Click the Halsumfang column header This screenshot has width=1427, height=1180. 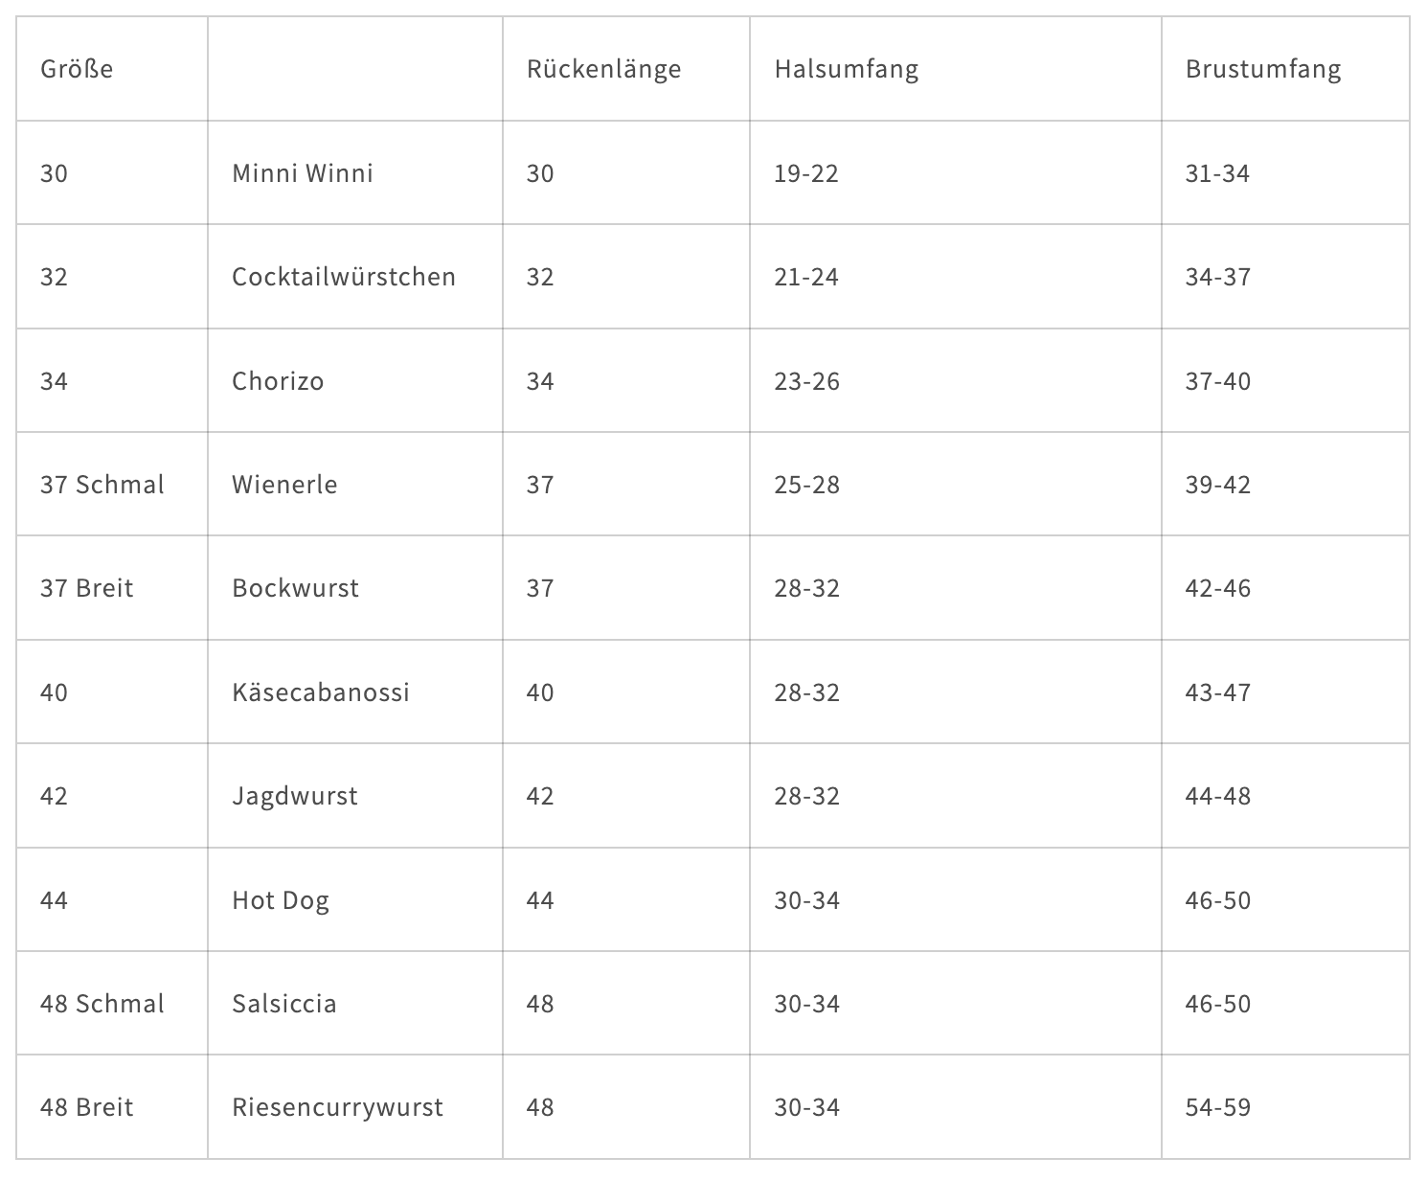[x=956, y=69]
